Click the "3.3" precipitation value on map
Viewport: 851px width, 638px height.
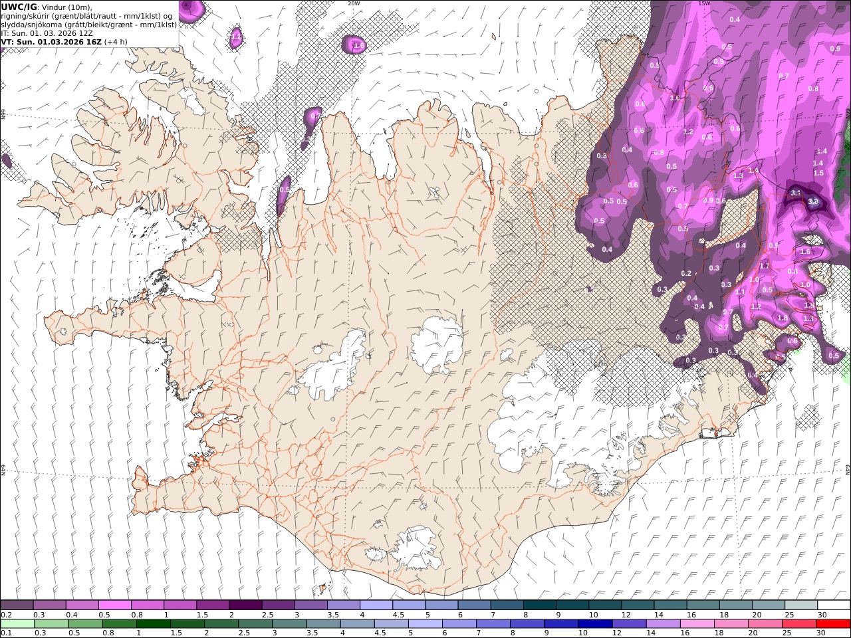(812, 201)
